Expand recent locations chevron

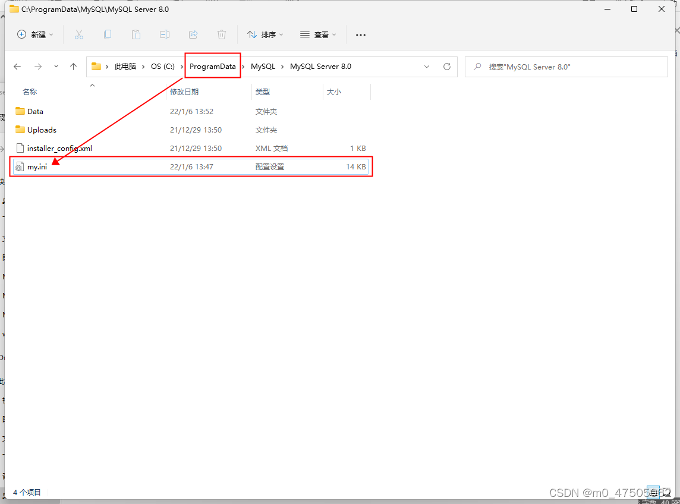pyautogui.click(x=56, y=67)
